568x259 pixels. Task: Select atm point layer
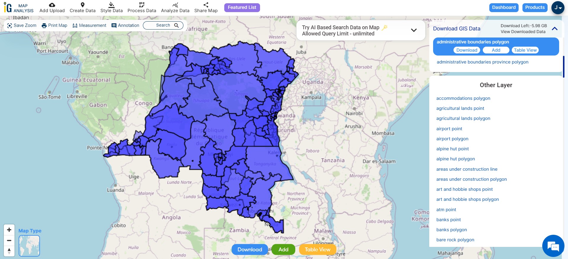pyautogui.click(x=446, y=210)
